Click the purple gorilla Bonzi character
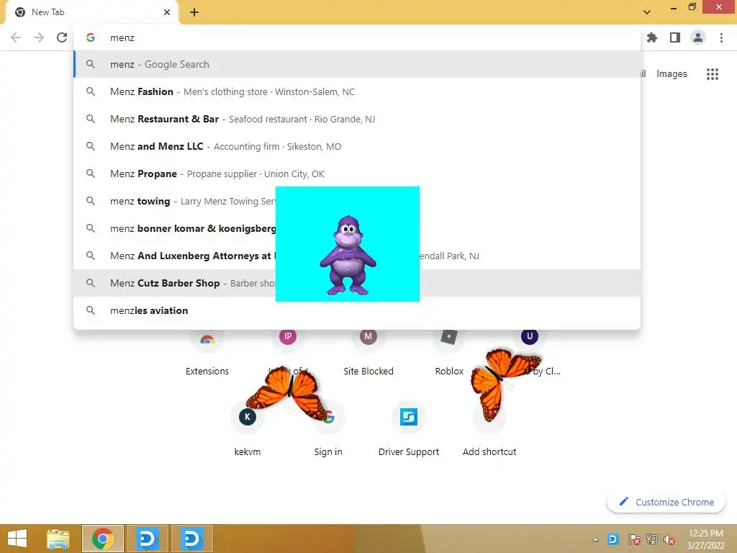Image resolution: width=737 pixels, height=553 pixels. click(348, 256)
